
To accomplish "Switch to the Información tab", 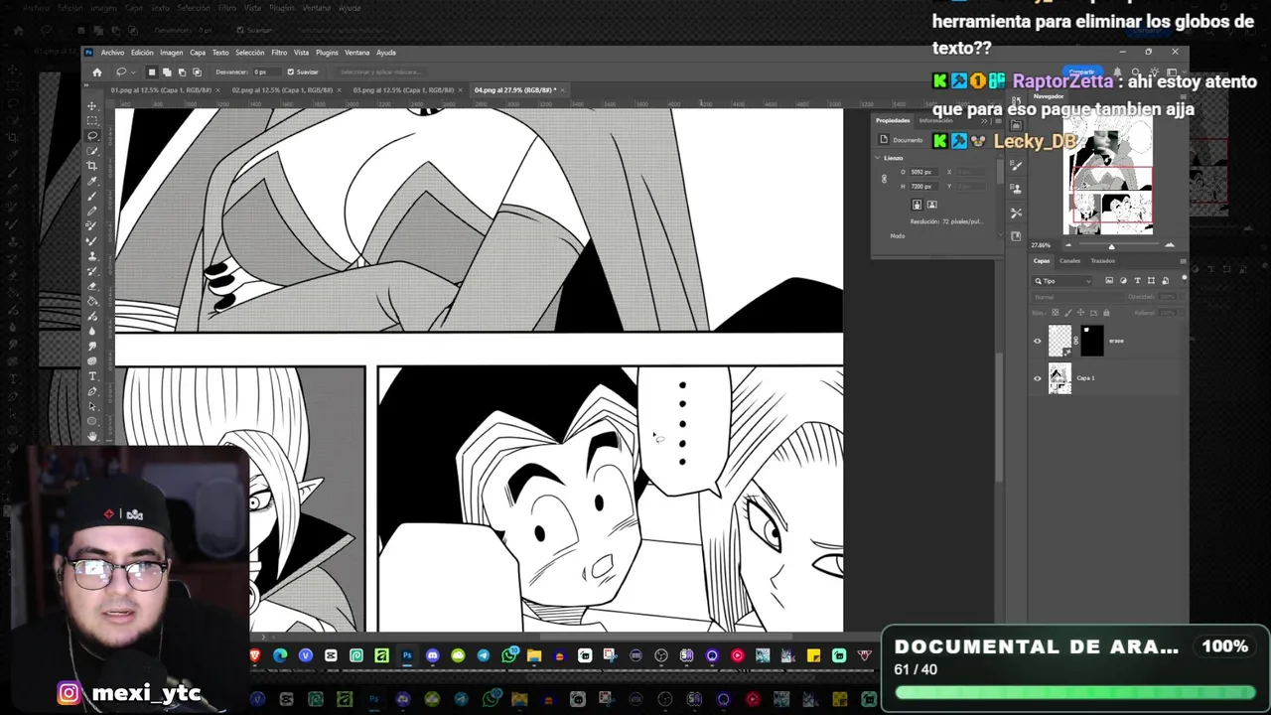I will point(935,120).
